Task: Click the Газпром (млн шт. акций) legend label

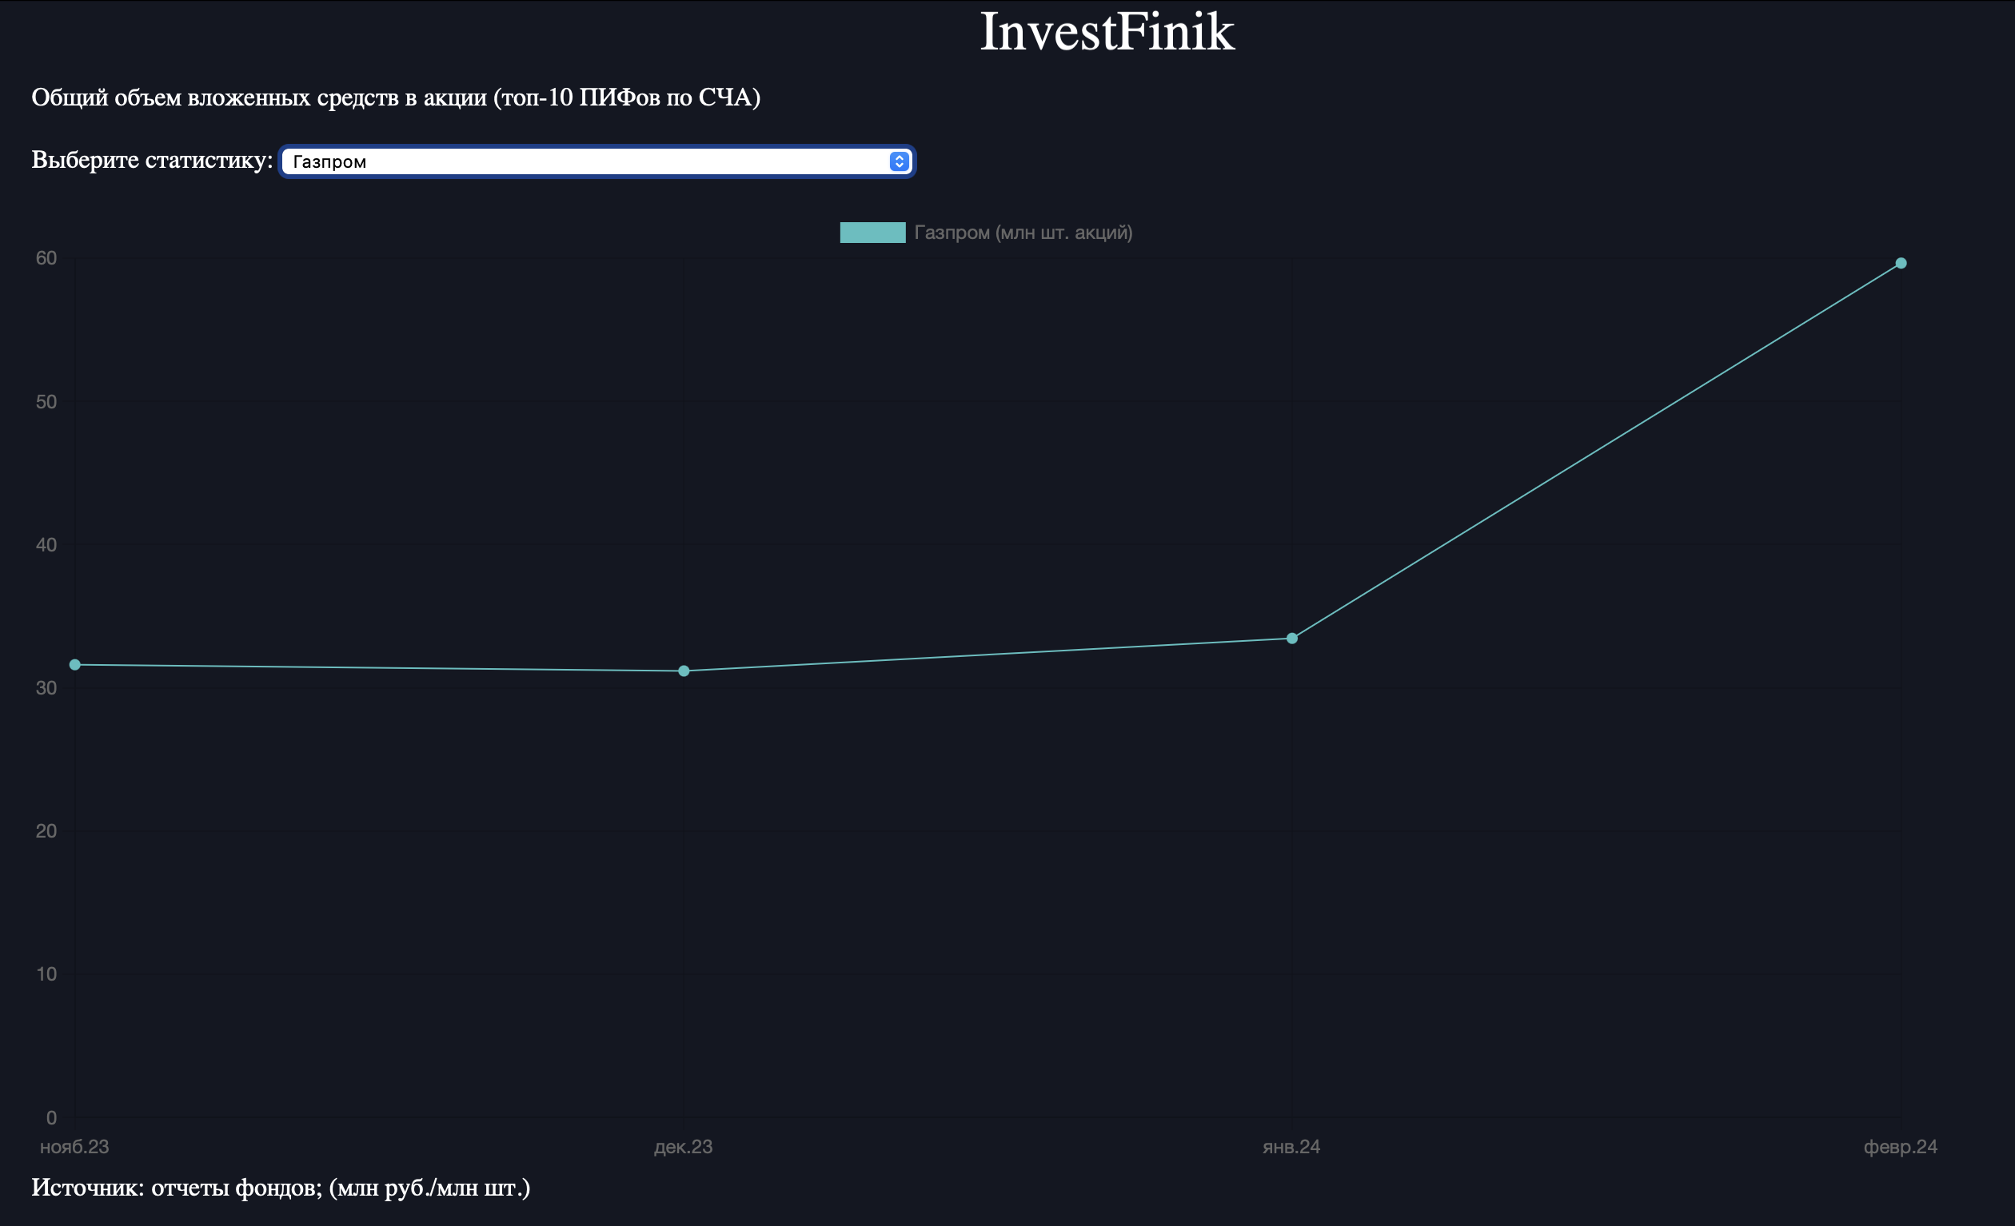Action: pos(1022,233)
